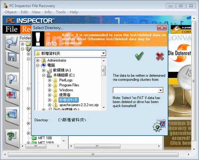Click the red-cross folder sidebar icon
Image resolution: width=199 pixels, height=160 pixels.
(12, 94)
